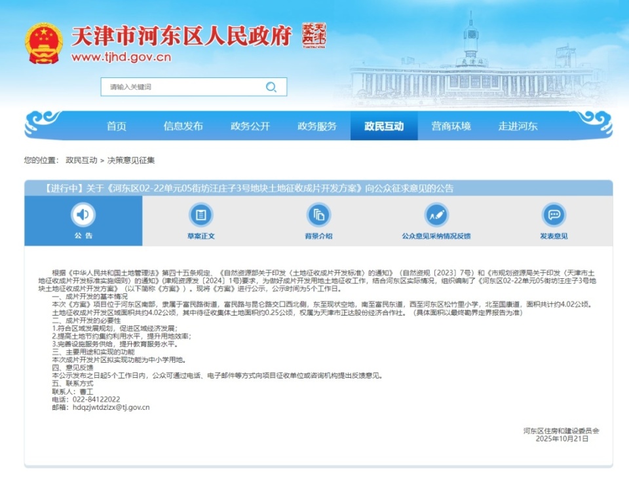Click the 背景介绍 copy-pages icon

(318, 215)
